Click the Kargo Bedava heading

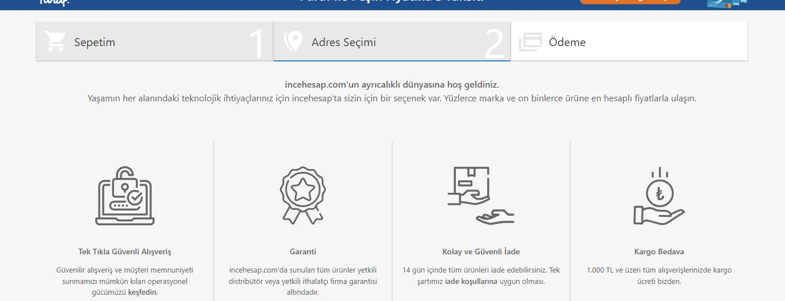pos(659,251)
